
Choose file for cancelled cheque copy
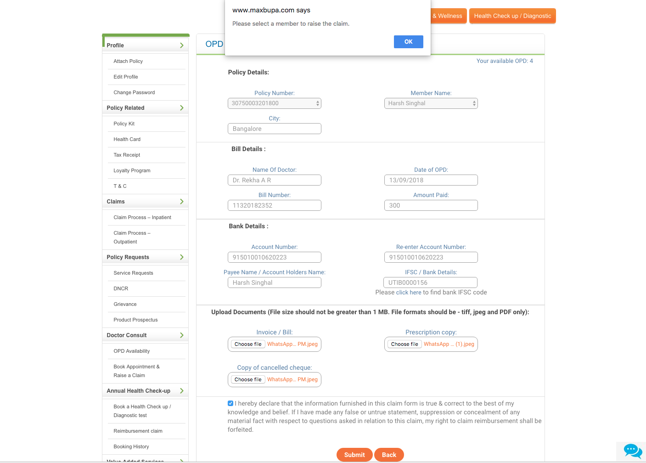(248, 379)
